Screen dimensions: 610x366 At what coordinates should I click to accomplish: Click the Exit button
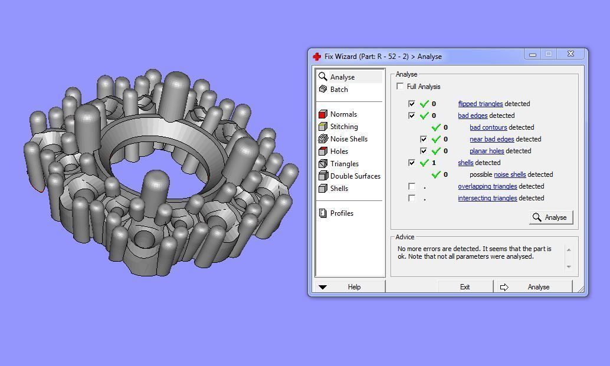[x=465, y=287]
